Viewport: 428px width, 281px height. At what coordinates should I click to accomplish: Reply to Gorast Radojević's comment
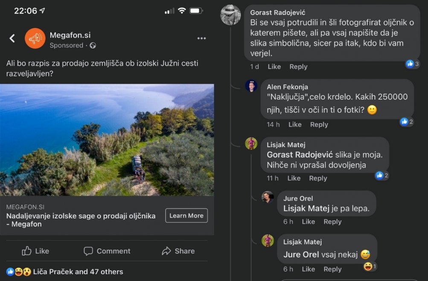click(298, 67)
